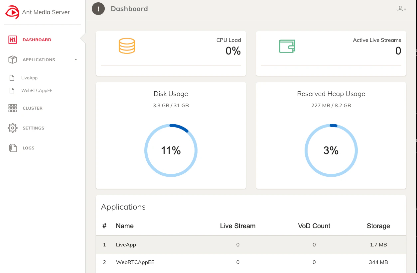Click the Logs clipboard icon

click(x=13, y=148)
